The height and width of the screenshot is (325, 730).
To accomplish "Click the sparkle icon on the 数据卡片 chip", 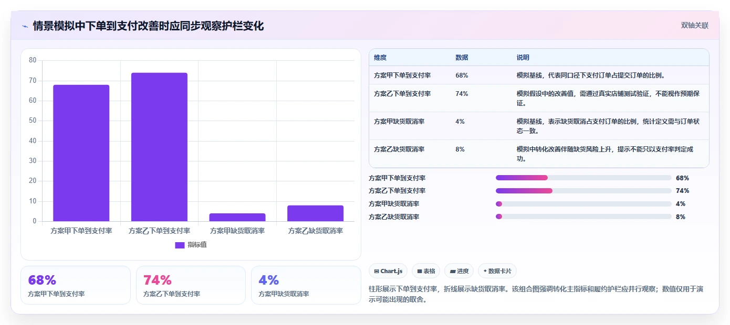I will point(485,272).
